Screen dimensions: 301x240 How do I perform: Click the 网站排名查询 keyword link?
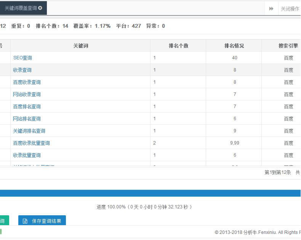point(27,119)
